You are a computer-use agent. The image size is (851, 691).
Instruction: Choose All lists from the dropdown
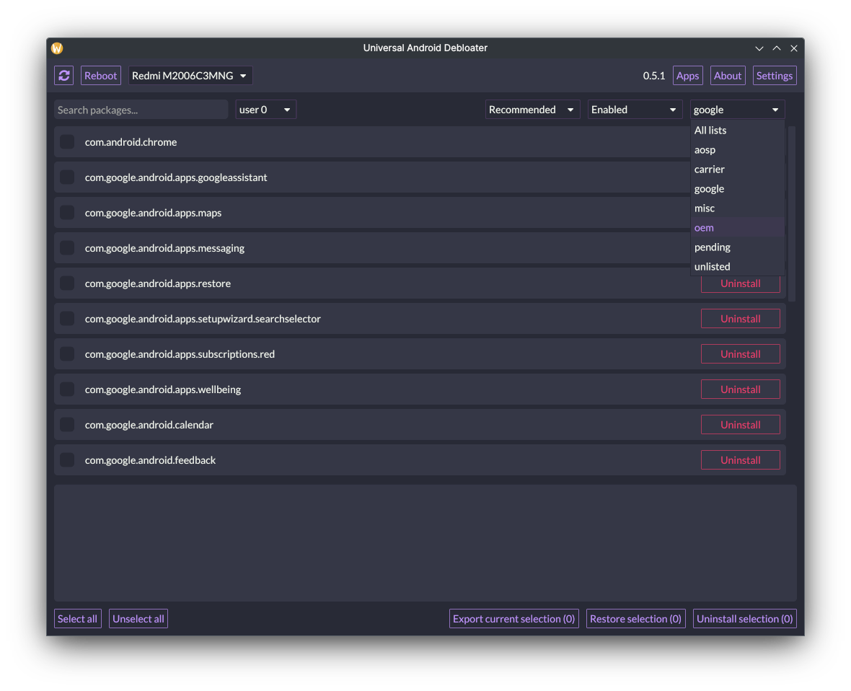[x=738, y=131]
